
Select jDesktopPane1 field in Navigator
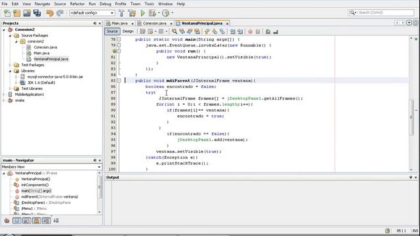[46, 203]
